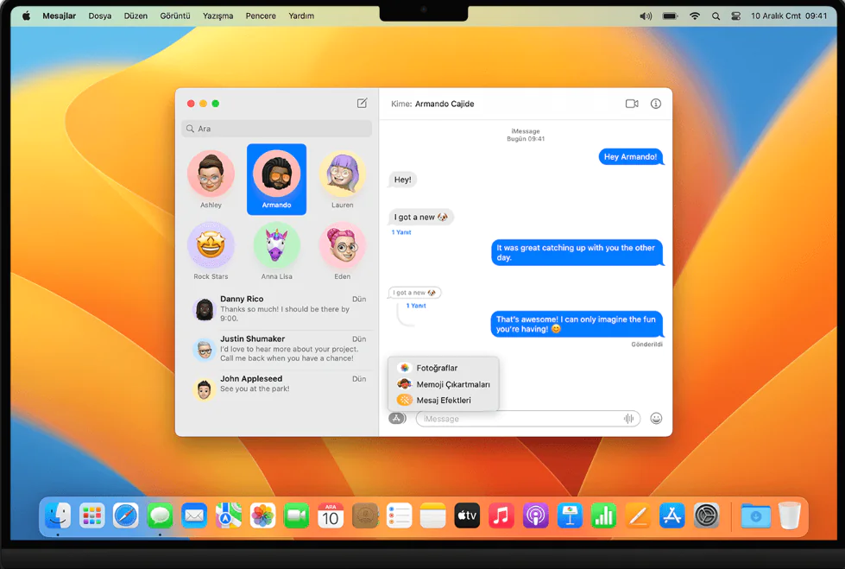Select pinned conversation Eden
The height and width of the screenshot is (569, 845).
[x=342, y=250]
